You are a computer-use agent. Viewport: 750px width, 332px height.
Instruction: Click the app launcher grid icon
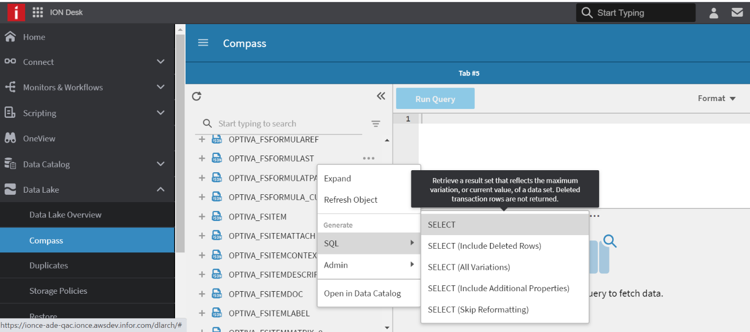(38, 13)
